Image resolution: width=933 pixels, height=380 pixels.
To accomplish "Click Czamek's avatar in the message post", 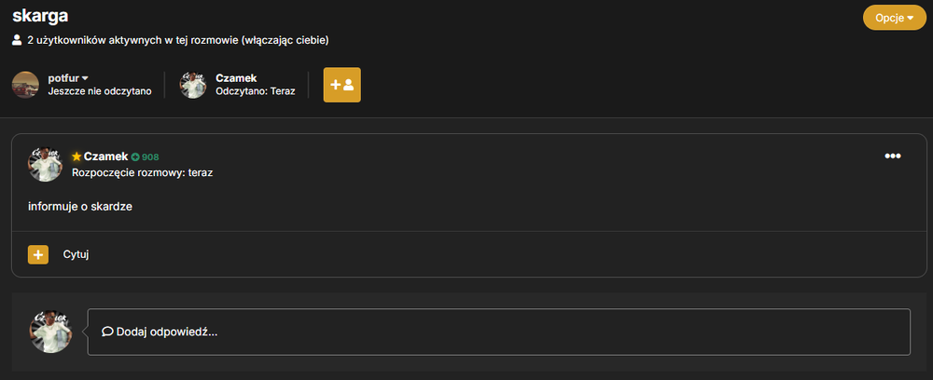I will (x=45, y=165).
